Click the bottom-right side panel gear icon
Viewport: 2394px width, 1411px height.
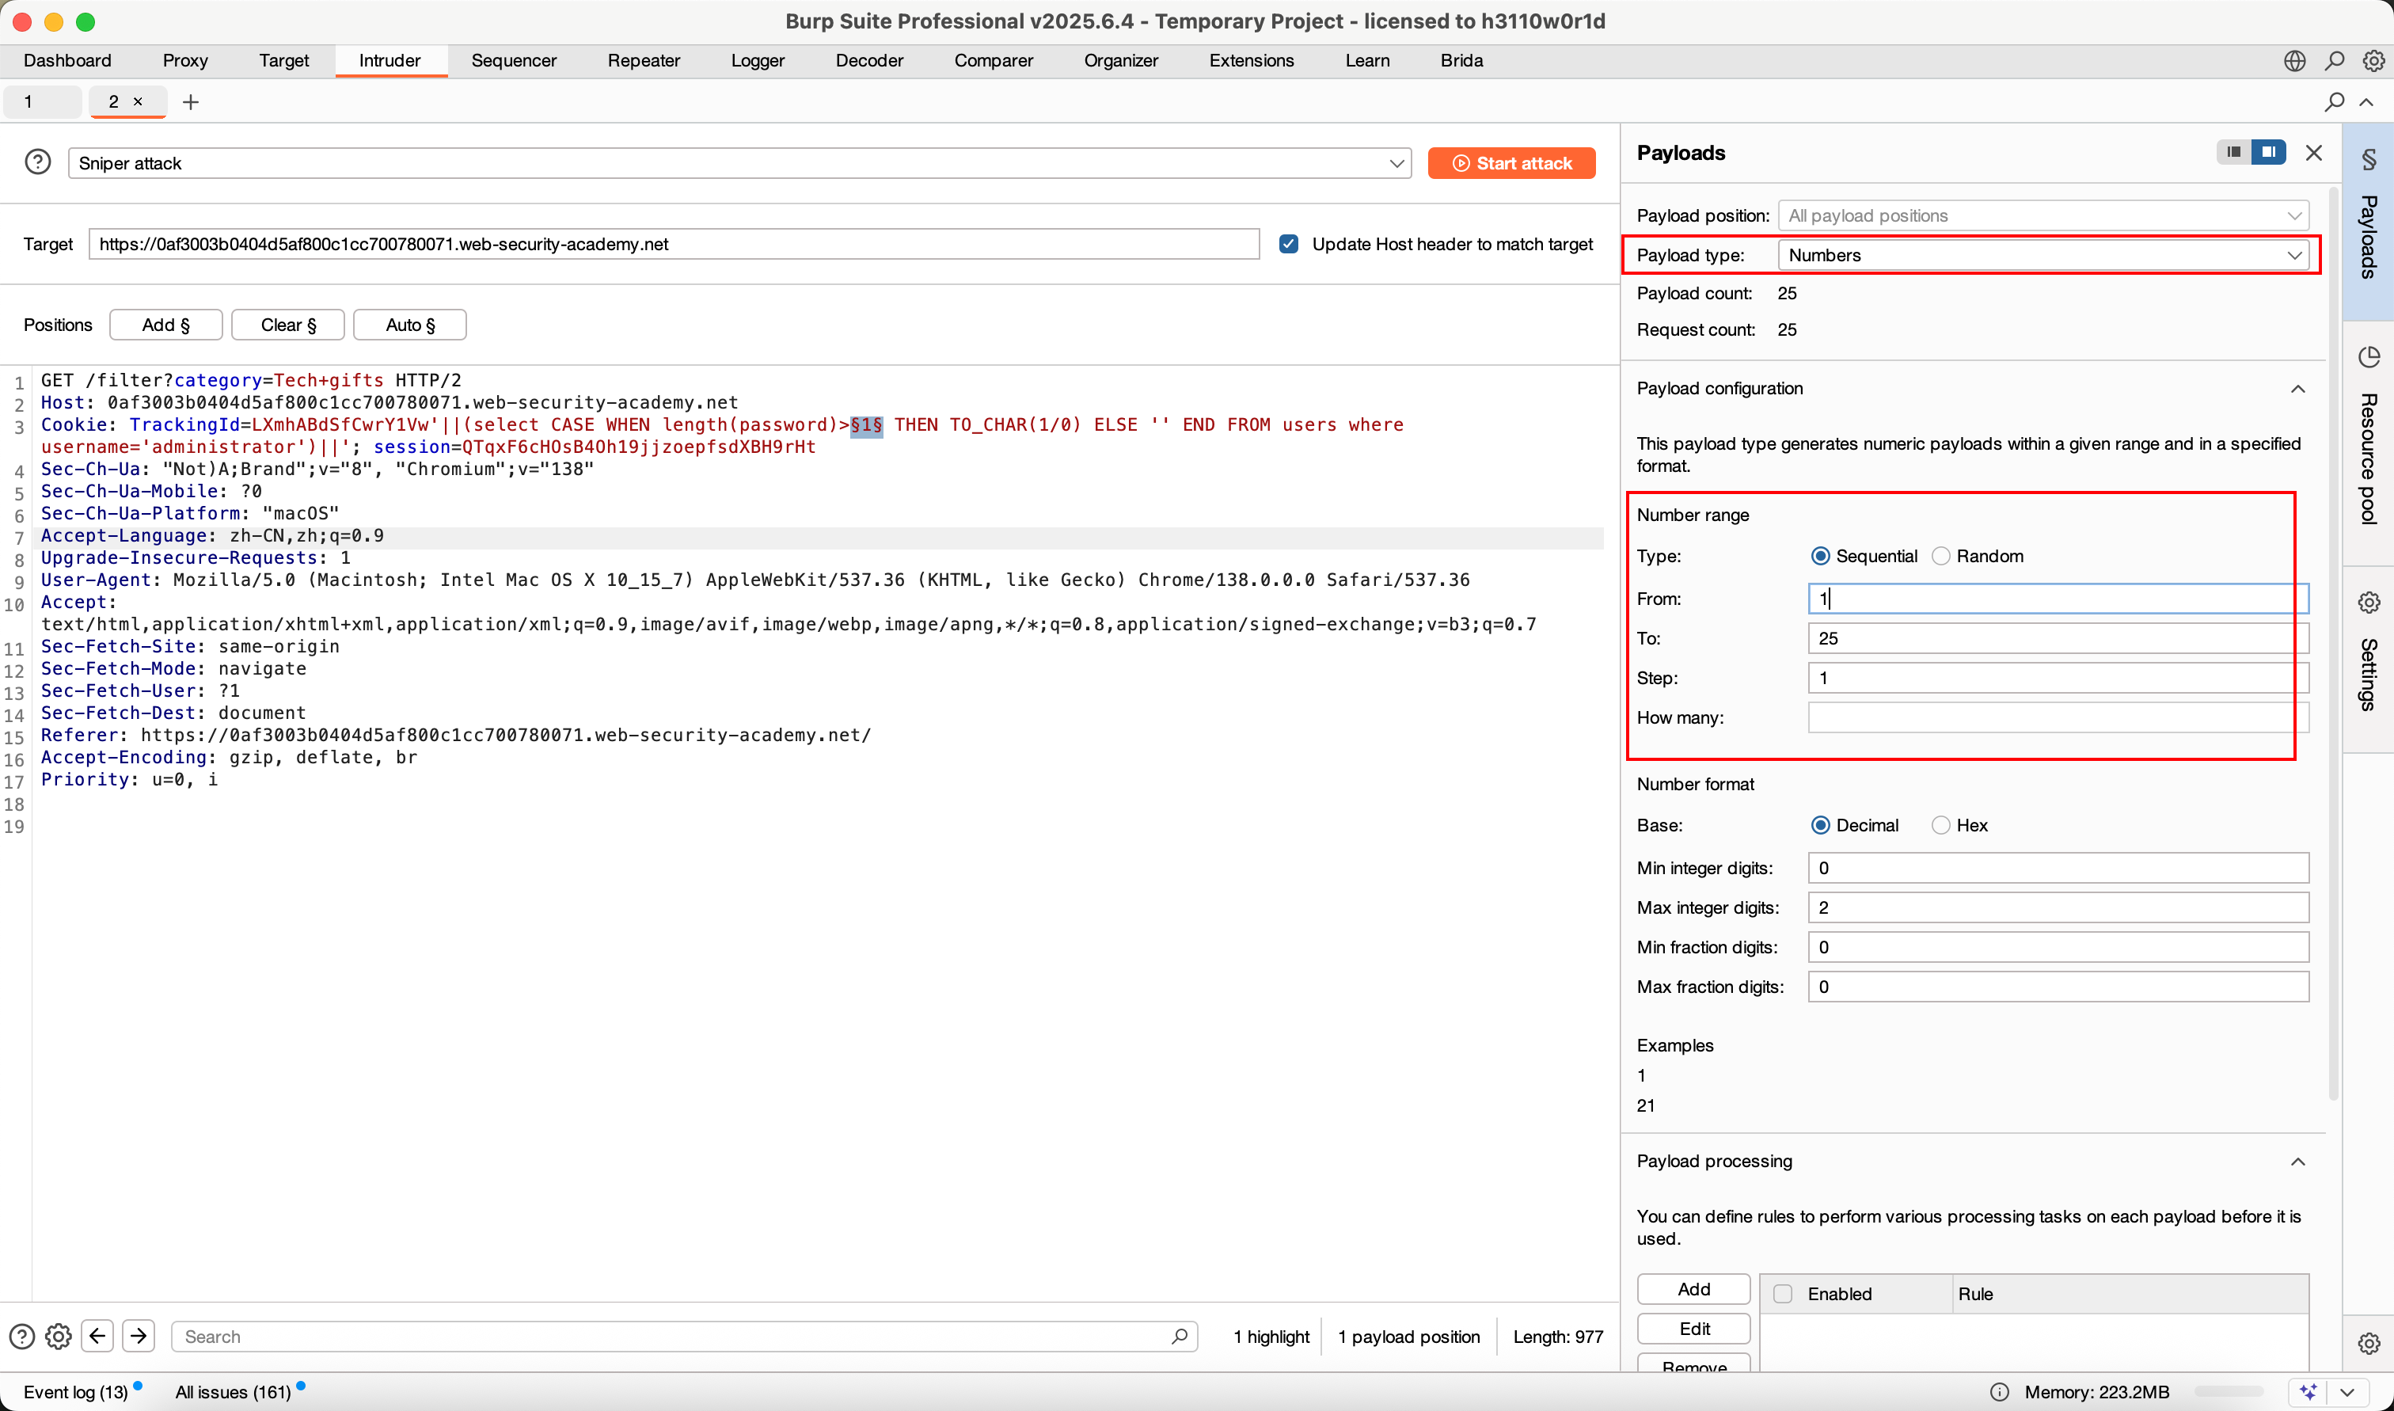pos(2369,1343)
